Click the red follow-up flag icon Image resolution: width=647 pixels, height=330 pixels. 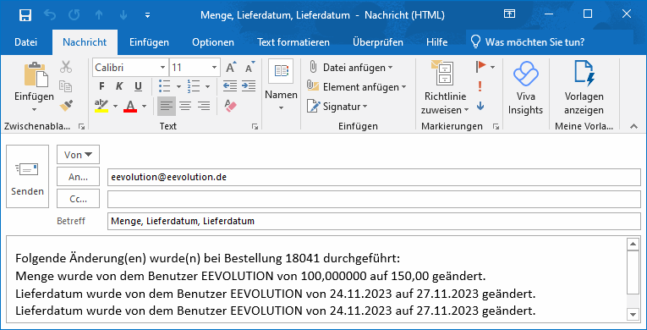coord(480,67)
